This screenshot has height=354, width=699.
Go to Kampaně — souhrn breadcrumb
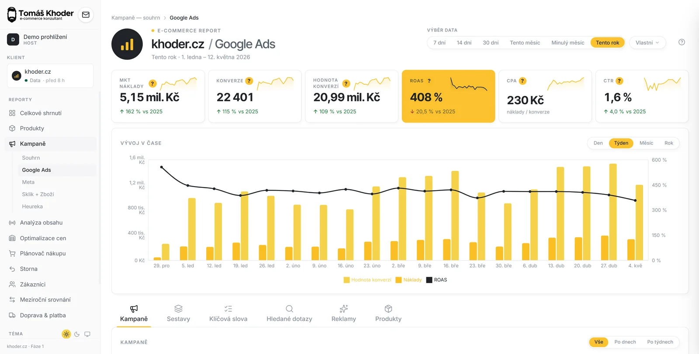point(136,18)
